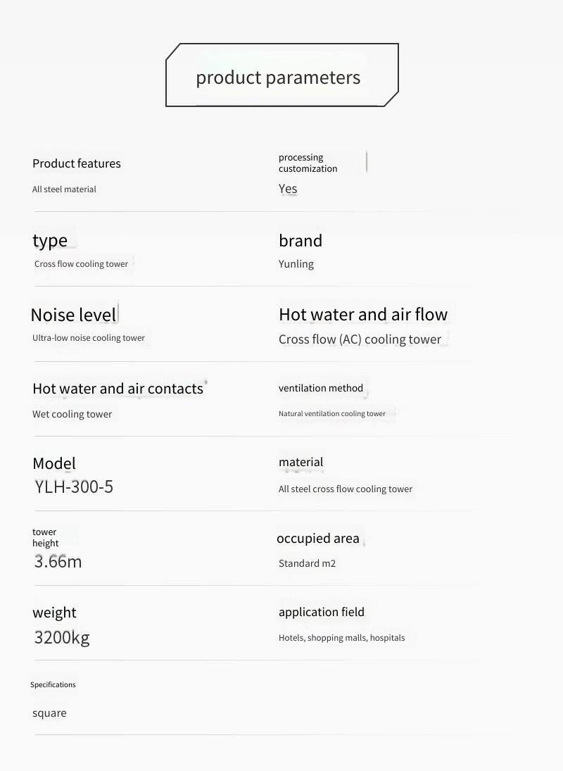Click the "Noise level" heading

73,315
